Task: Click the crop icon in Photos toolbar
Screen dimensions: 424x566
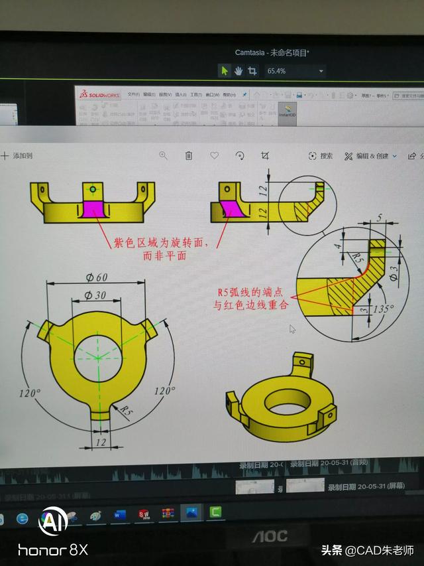Action: click(265, 155)
